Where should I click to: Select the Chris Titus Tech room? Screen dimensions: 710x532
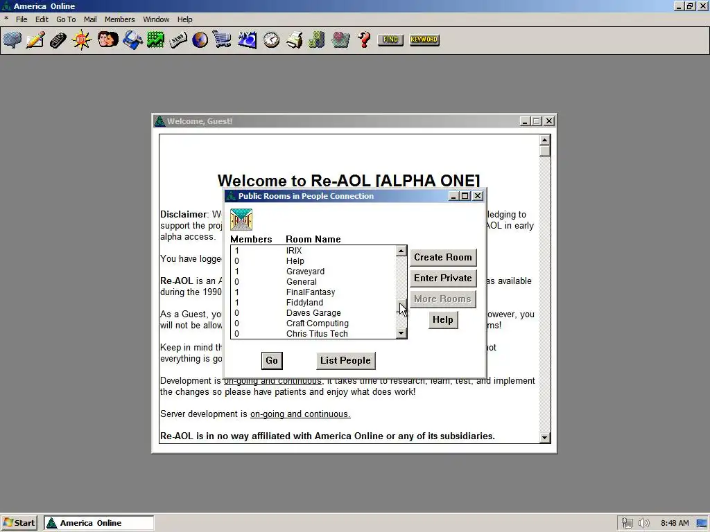[x=313, y=334]
